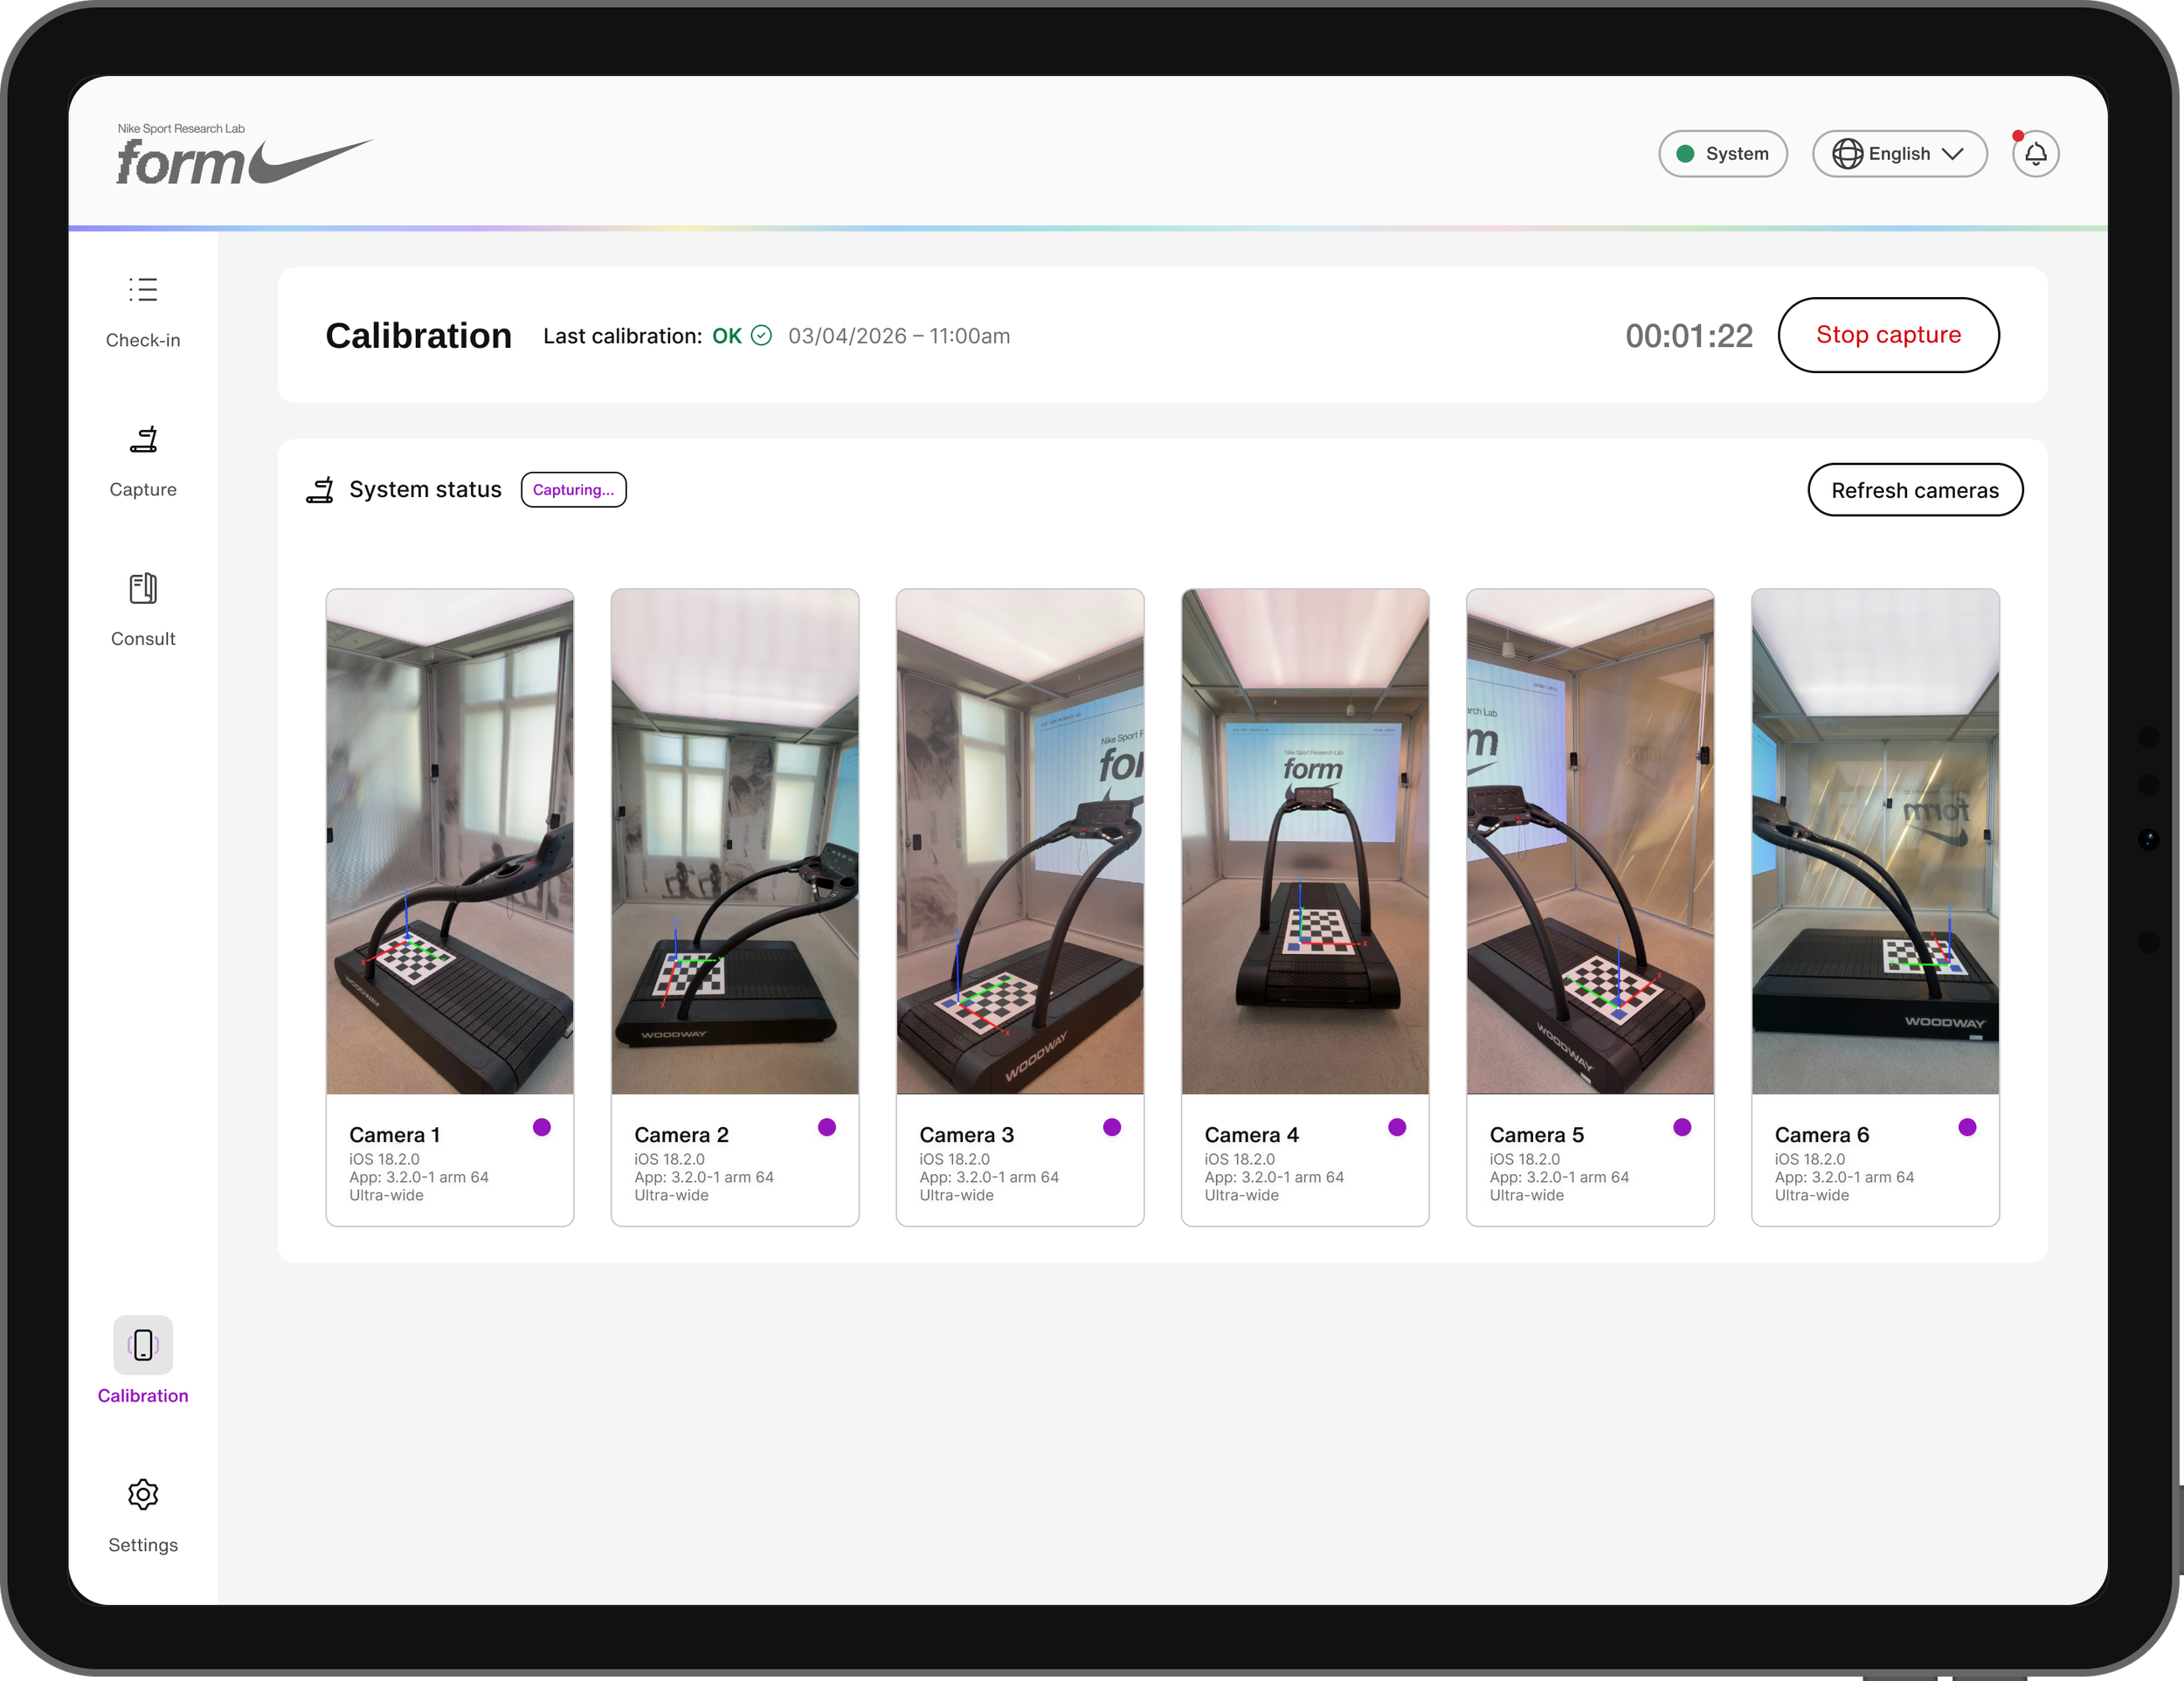Stop the calibration capture
Viewport: 2184px width, 1681px height.
click(x=1888, y=335)
